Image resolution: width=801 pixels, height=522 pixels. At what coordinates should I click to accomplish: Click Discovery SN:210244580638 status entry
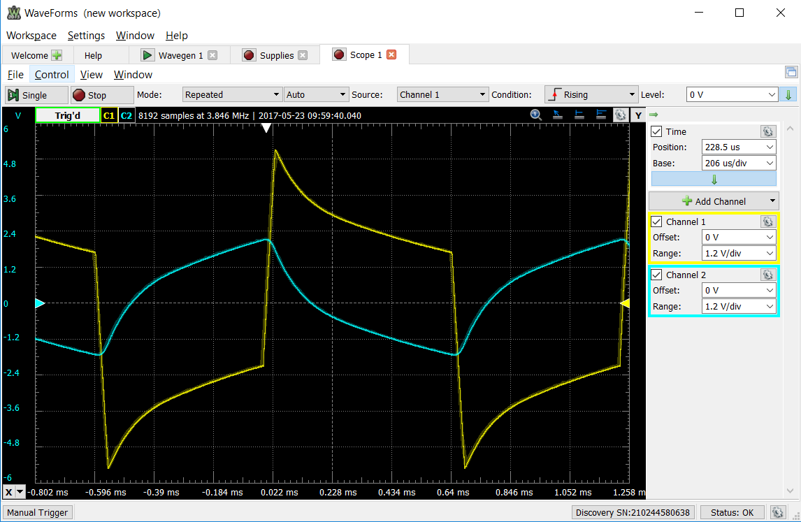[x=633, y=512]
